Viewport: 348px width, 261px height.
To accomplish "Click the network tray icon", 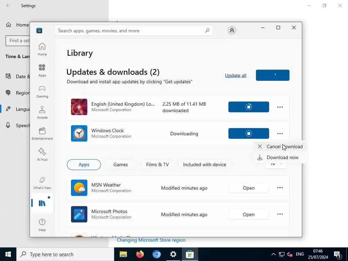I will click(282, 254).
